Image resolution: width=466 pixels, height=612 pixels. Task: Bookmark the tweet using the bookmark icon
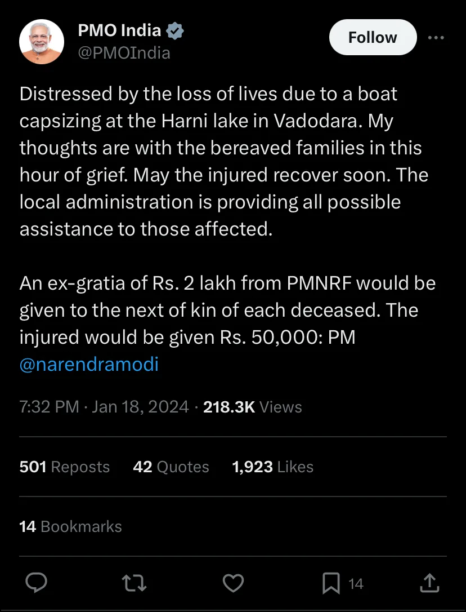coord(331,583)
